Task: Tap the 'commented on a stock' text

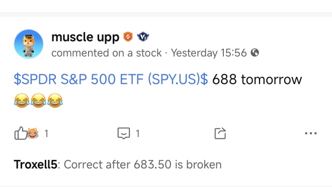Action: tap(107, 53)
